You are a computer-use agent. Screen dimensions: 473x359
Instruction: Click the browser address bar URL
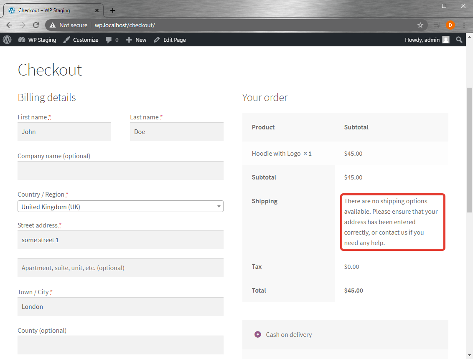(125, 25)
